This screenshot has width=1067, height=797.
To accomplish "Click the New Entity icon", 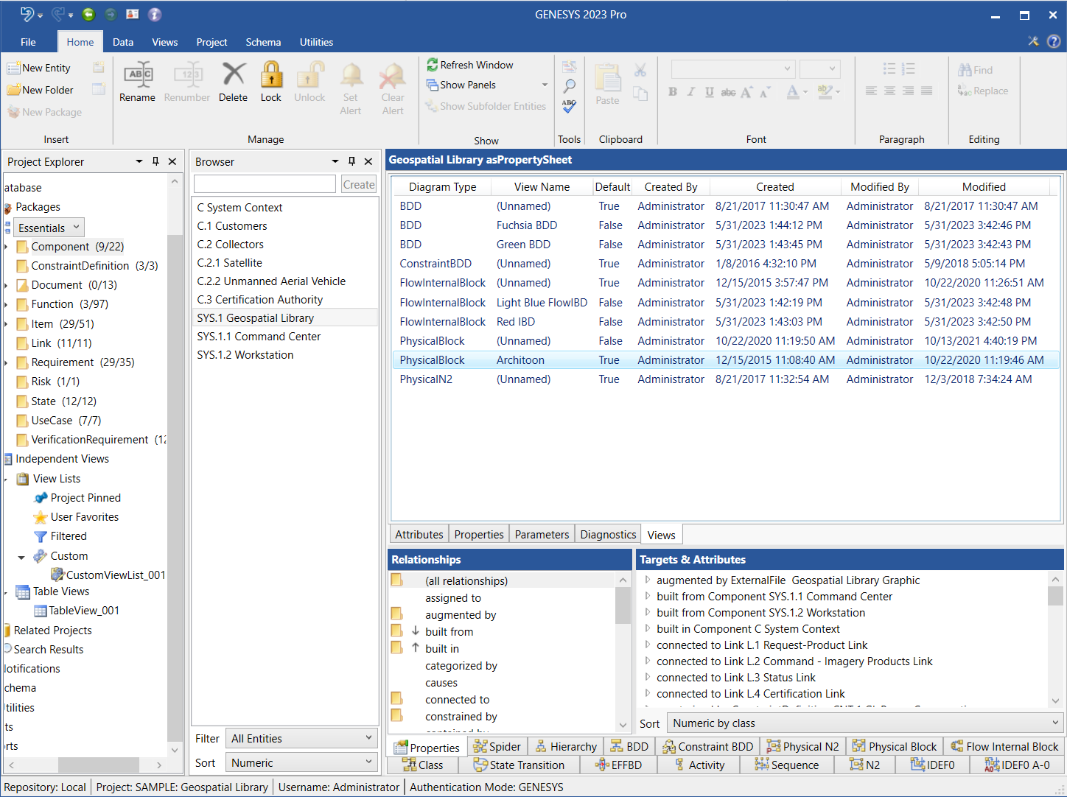I will pos(14,68).
